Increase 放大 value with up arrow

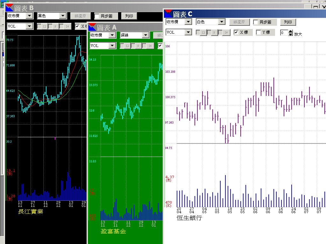coord(291,31)
